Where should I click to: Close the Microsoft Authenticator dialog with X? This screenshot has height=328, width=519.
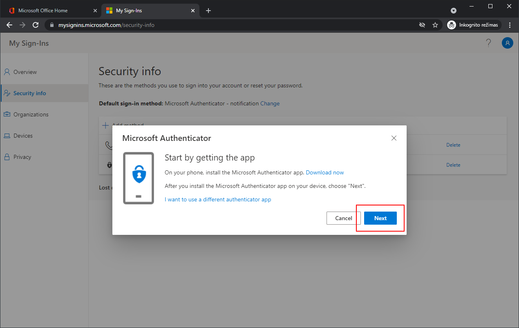pyautogui.click(x=394, y=138)
